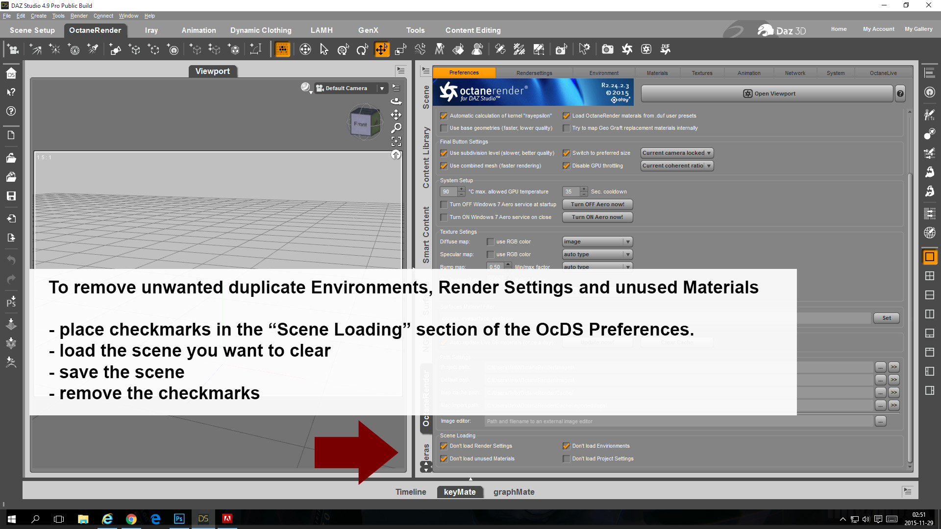
Task: Toggle Use base geometries checkbox
Action: pos(444,128)
